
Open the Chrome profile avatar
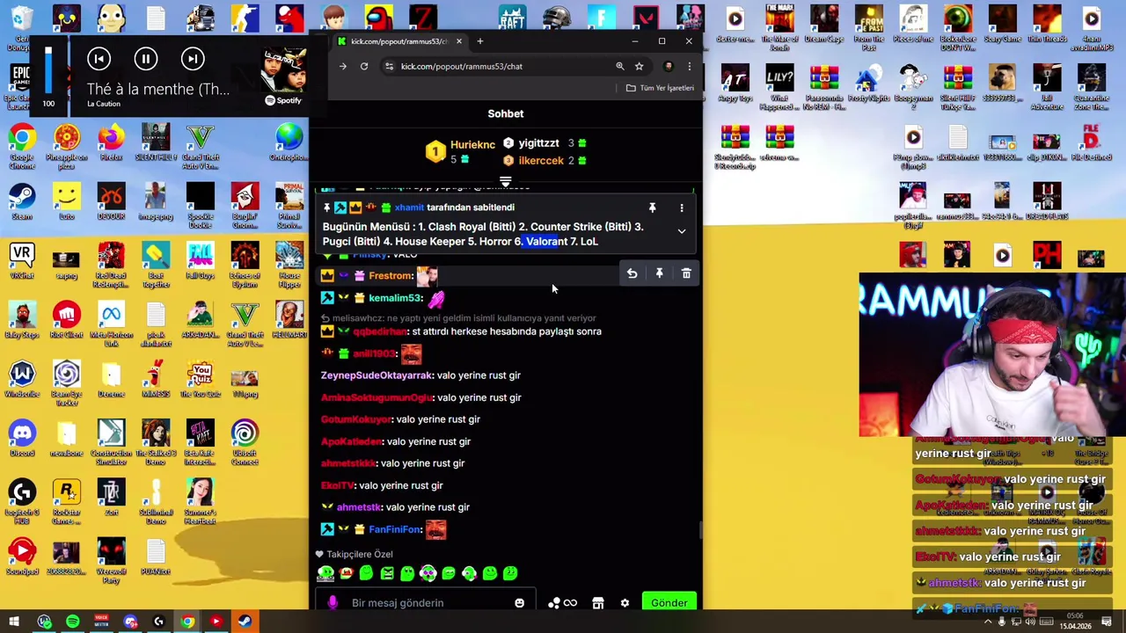point(669,66)
